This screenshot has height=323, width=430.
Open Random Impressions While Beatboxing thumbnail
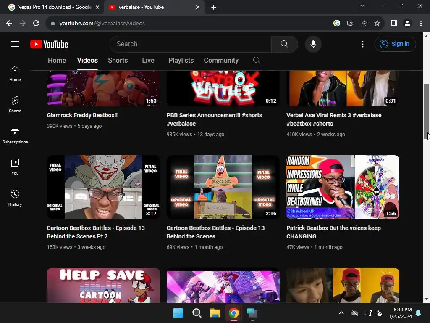click(343, 187)
